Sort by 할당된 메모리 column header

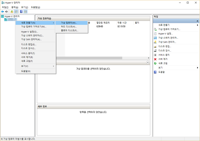pyautogui.click(x=106, y=23)
